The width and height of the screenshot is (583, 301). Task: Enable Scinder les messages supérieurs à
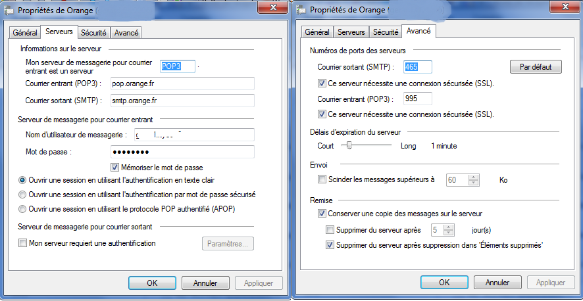322,179
